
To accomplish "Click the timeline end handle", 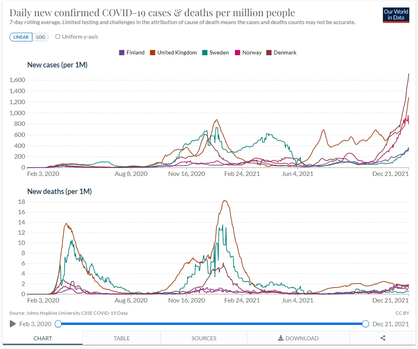I will [x=365, y=324].
